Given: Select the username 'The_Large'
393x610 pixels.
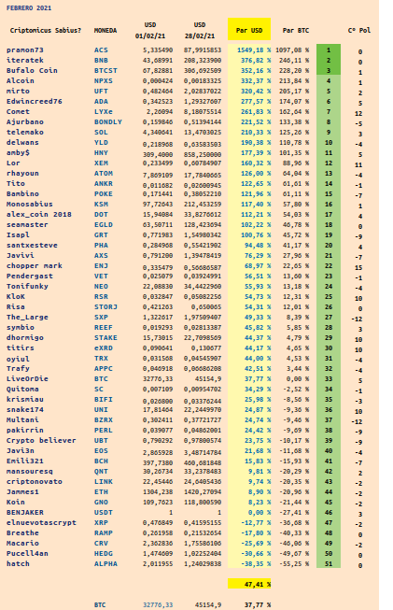Looking at the screenshot, I should coord(27,317).
